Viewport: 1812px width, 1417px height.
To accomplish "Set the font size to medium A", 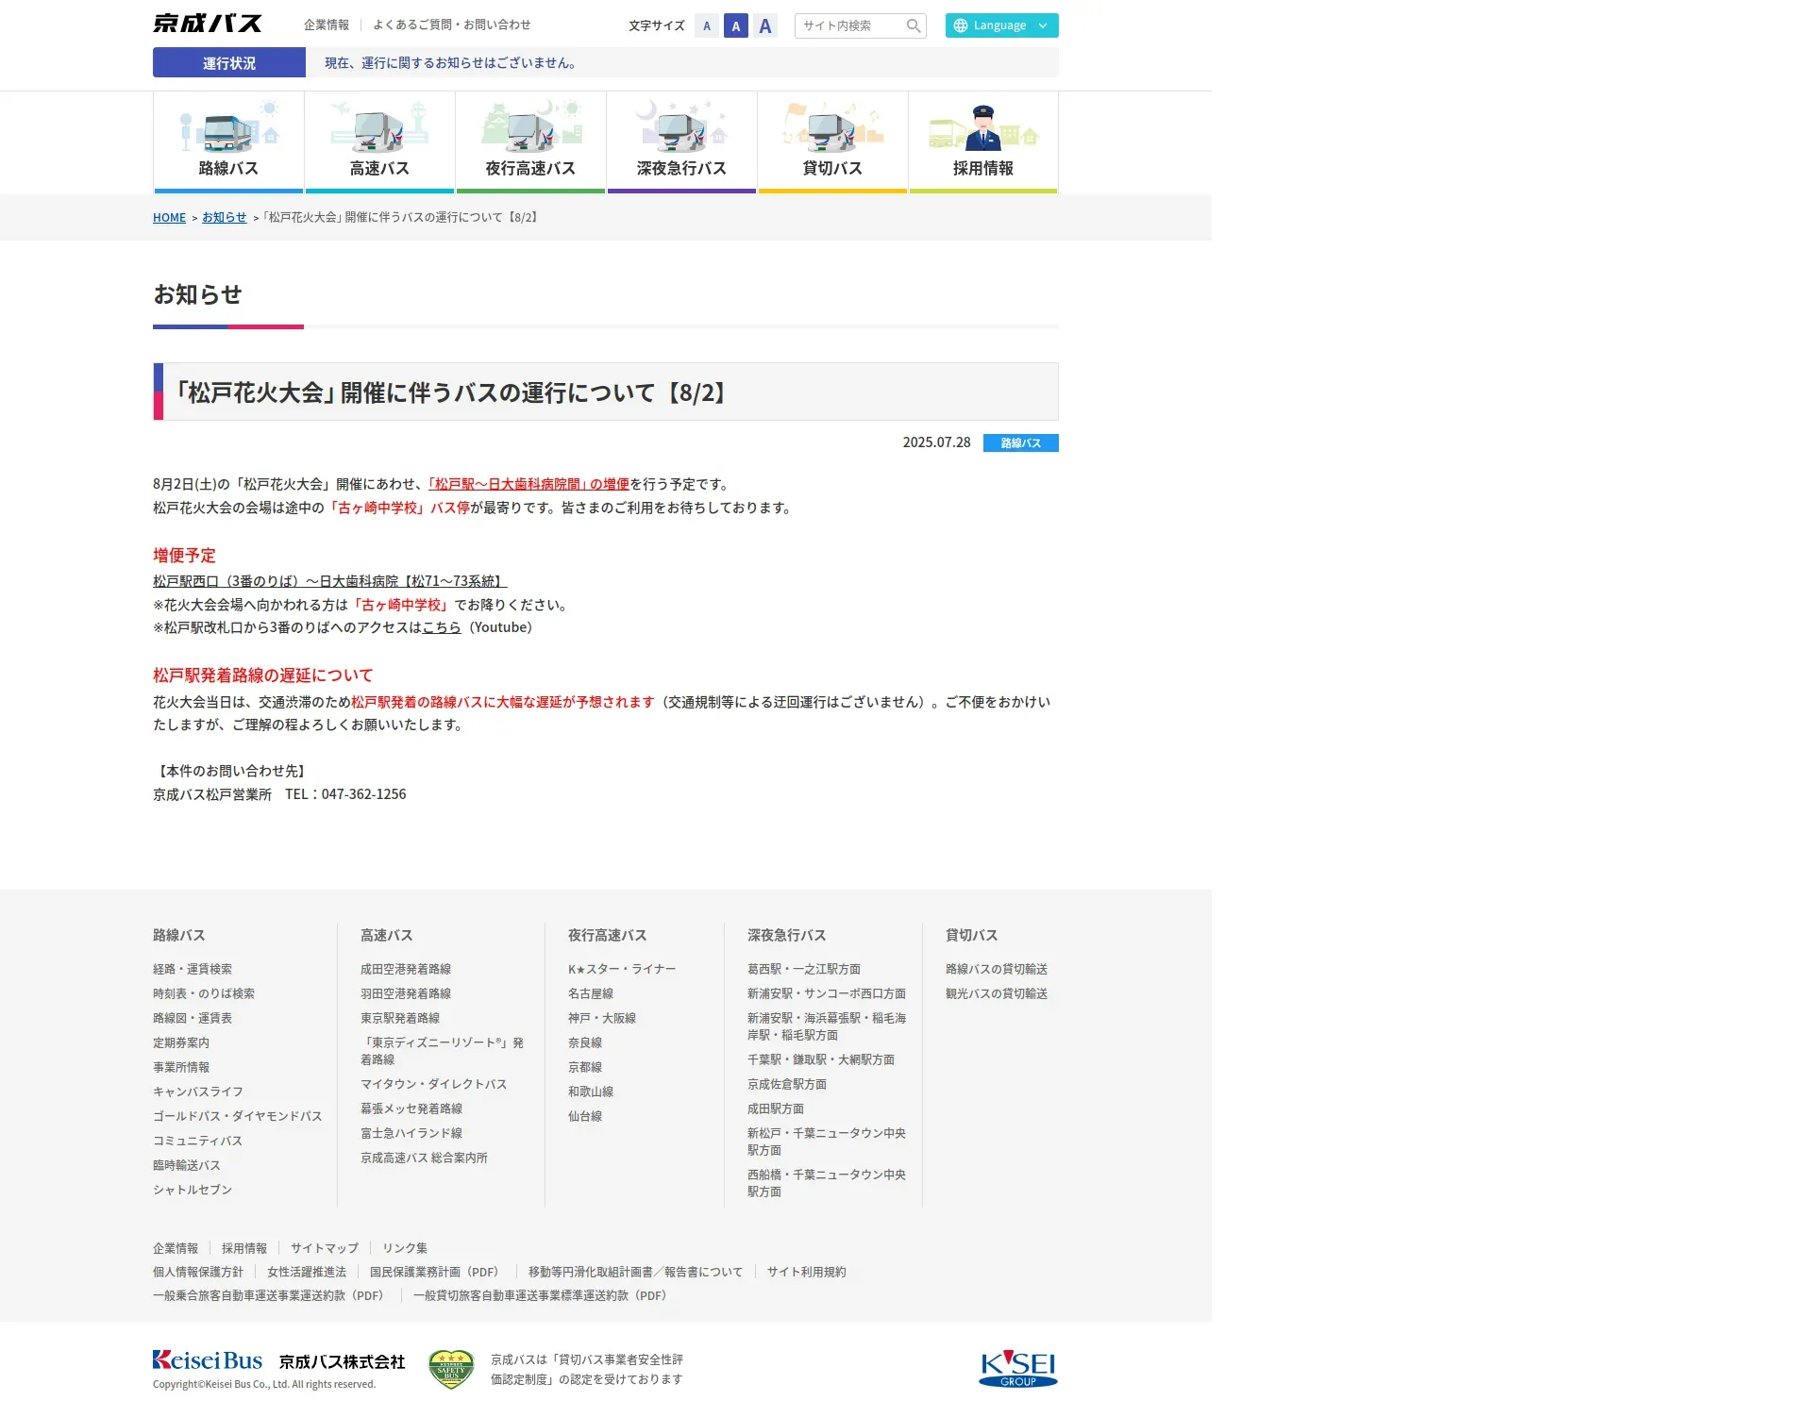I will (x=736, y=25).
